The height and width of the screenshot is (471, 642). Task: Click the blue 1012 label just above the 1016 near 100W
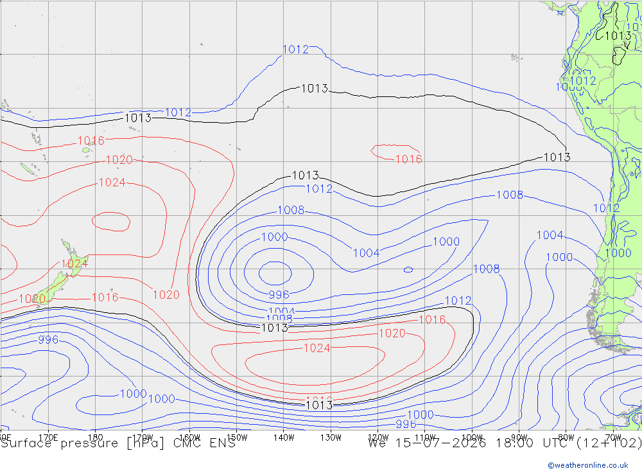[458, 301]
